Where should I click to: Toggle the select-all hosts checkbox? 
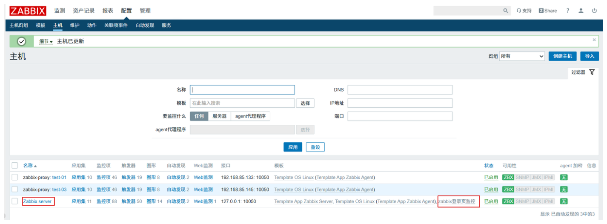tap(15, 166)
